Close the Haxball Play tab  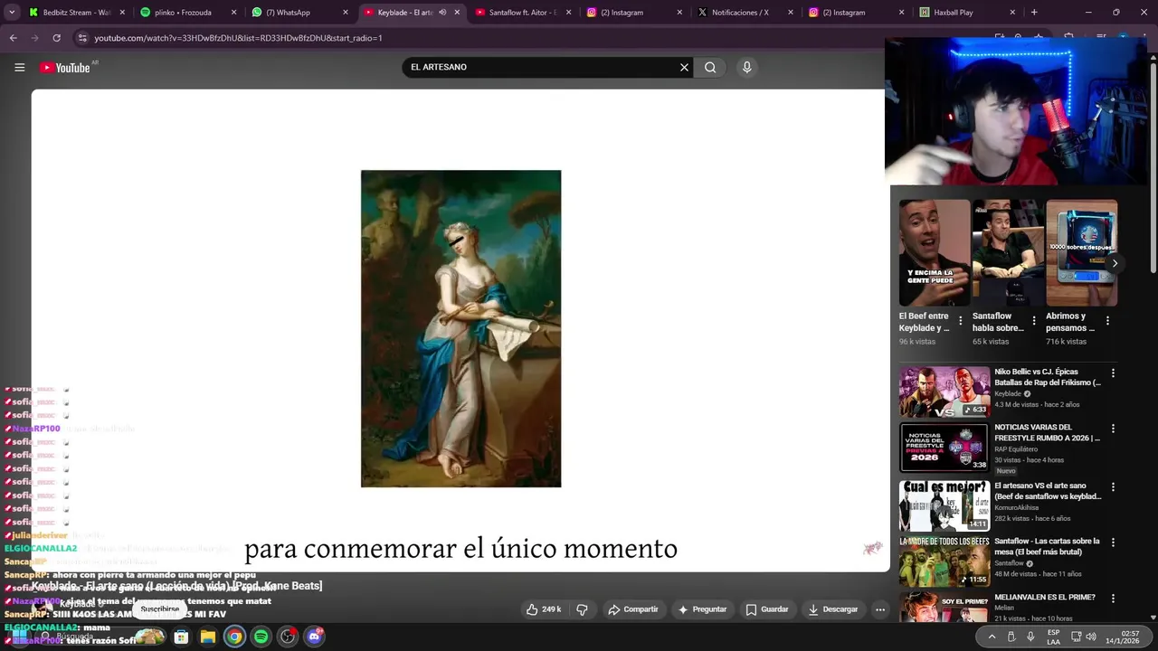(1013, 13)
